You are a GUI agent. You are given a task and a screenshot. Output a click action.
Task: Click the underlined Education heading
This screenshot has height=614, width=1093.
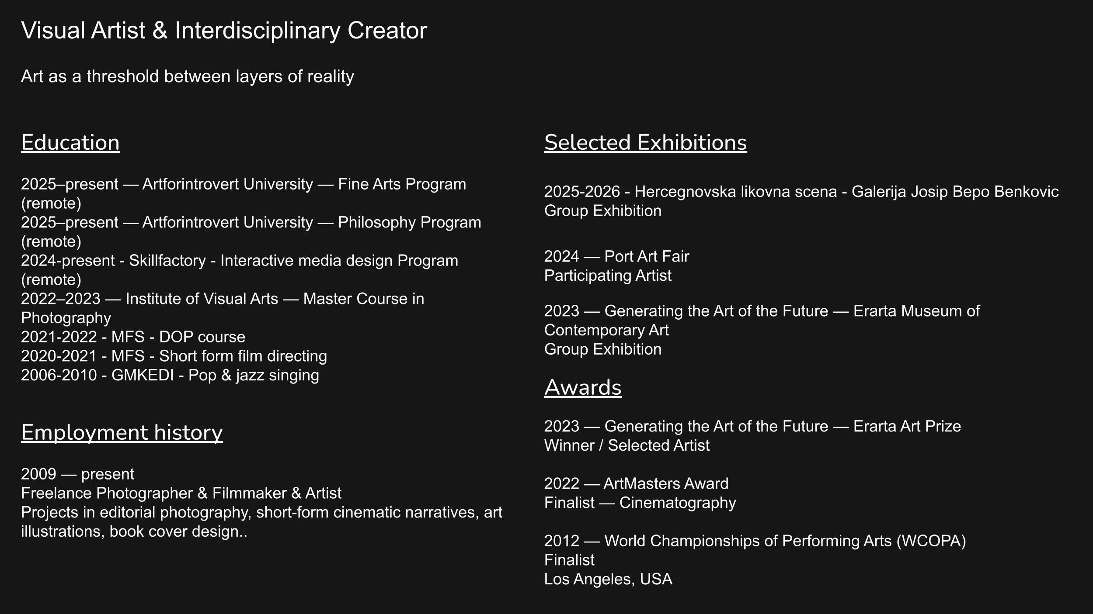click(70, 143)
